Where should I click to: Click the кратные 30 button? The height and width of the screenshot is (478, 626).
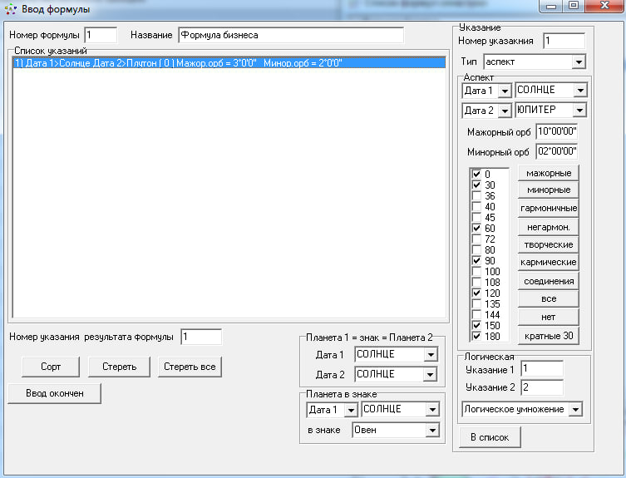[548, 336]
